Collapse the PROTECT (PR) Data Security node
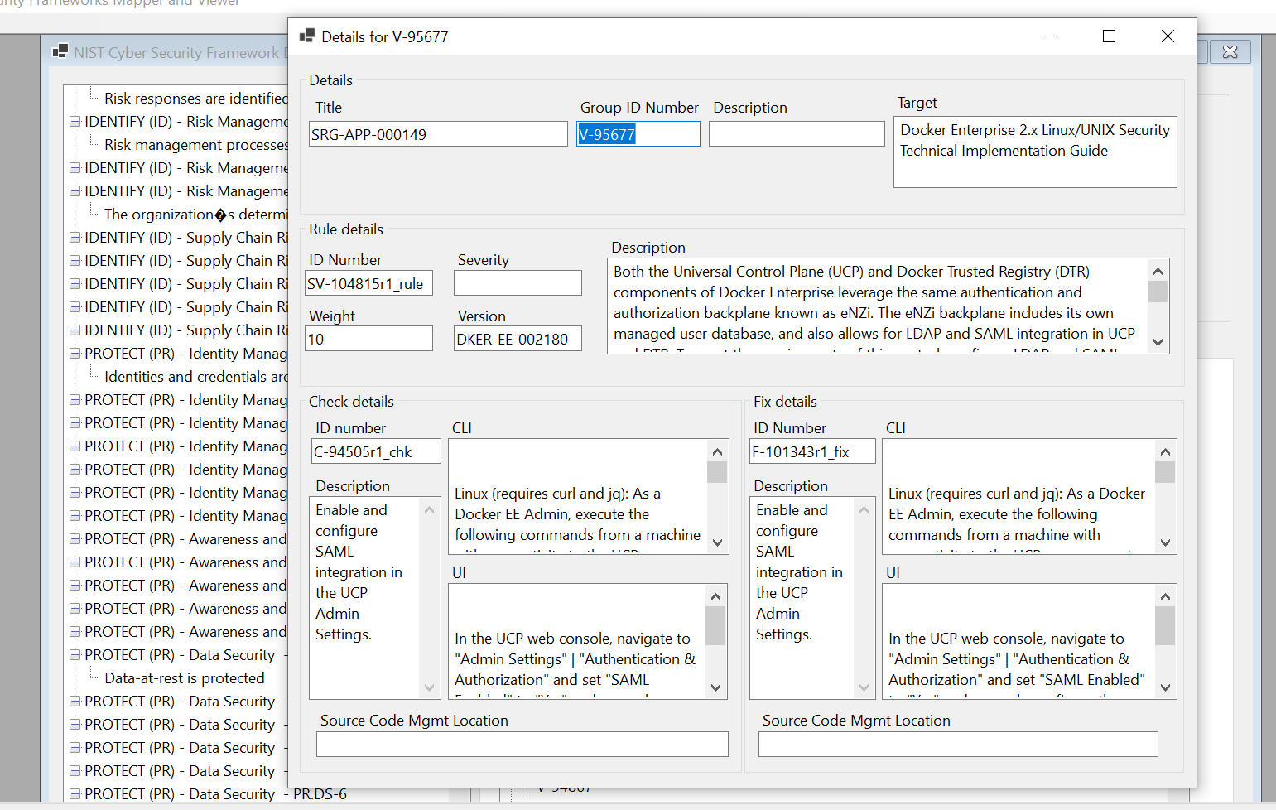Screen dimensions: 1276x810 pyautogui.click(x=75, y=654)
